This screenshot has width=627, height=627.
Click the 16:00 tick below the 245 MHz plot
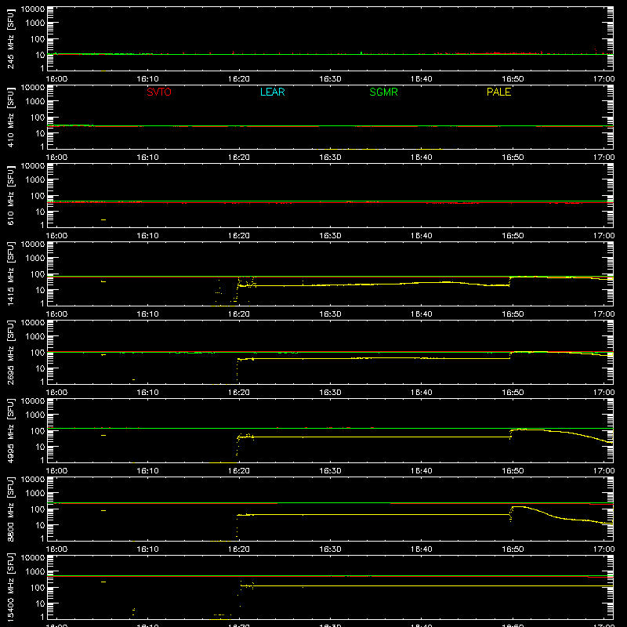56,79
